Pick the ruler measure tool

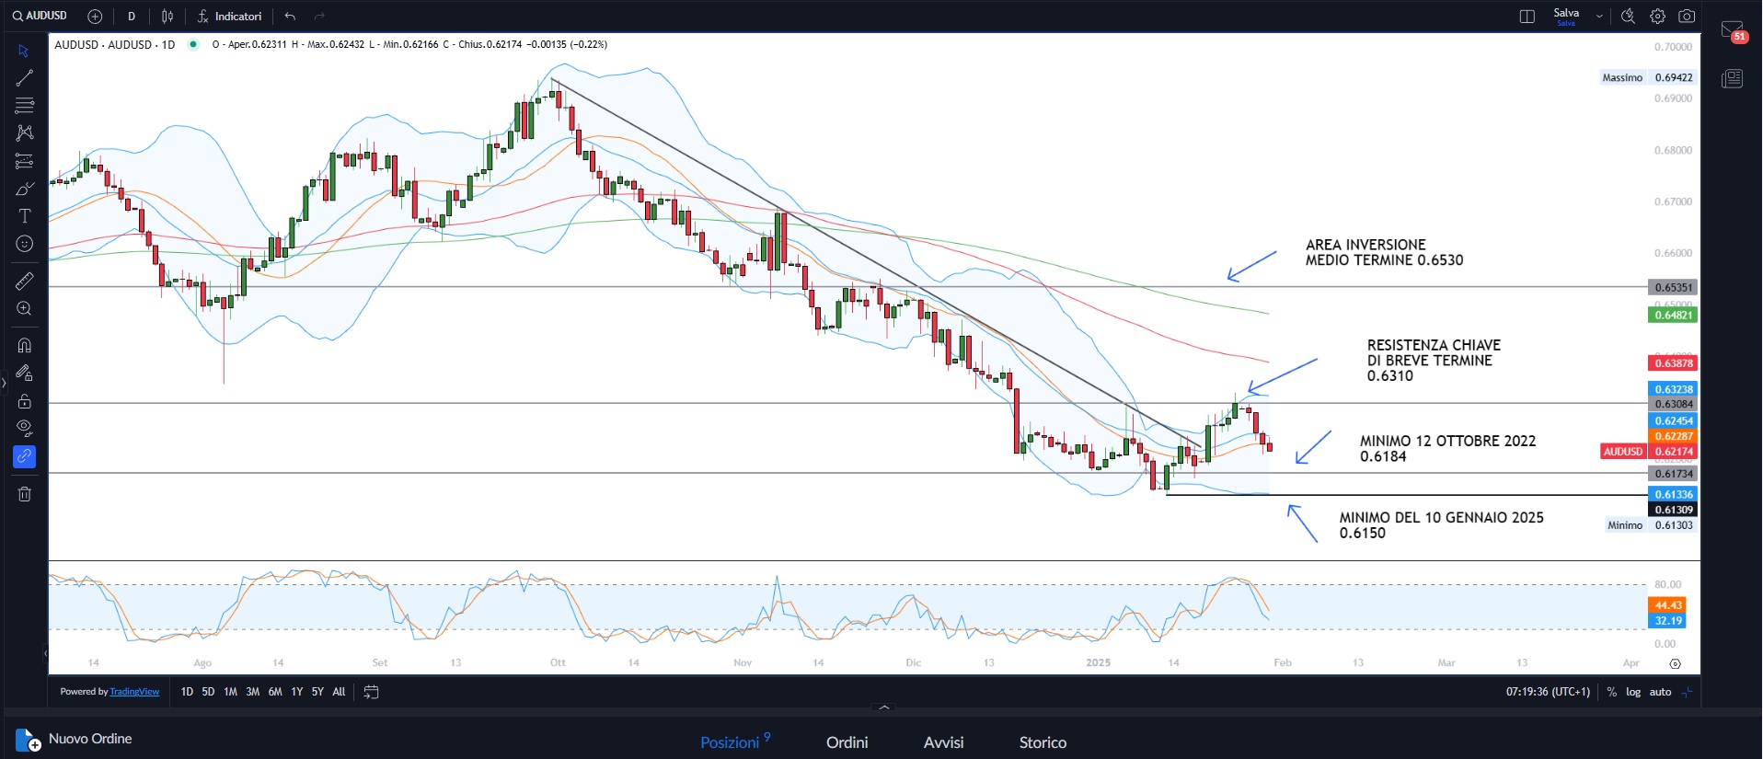pos(25,282)
